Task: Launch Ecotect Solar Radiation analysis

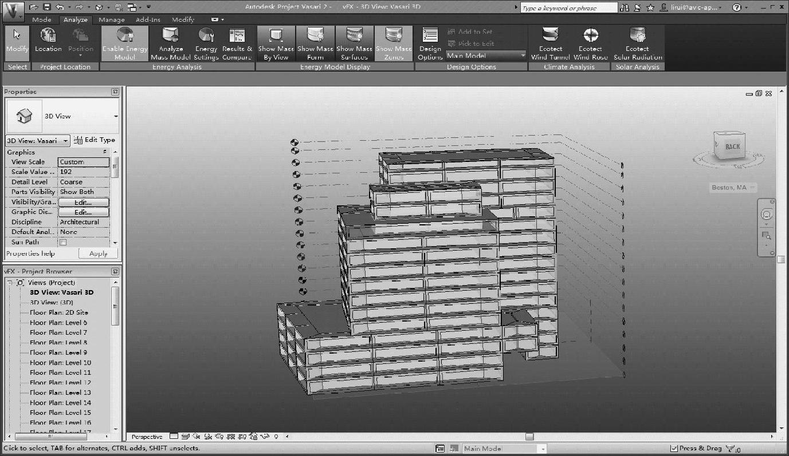Action: pos(637,37)
